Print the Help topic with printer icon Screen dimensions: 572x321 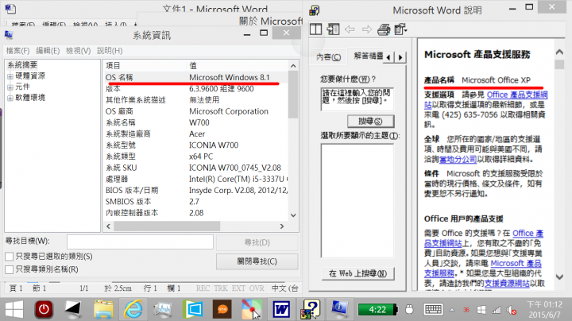point(384,29)
